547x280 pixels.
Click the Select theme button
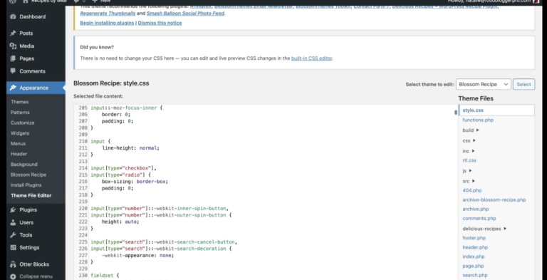click(523, 84)
